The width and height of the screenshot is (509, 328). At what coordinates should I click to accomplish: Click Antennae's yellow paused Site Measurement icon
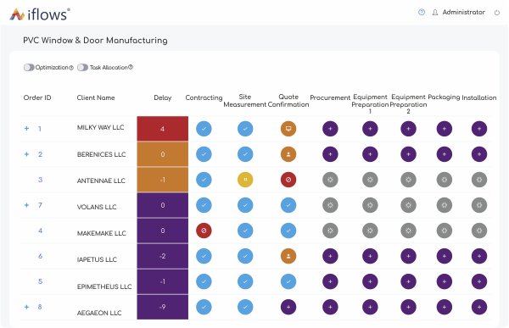coord(245,180)
